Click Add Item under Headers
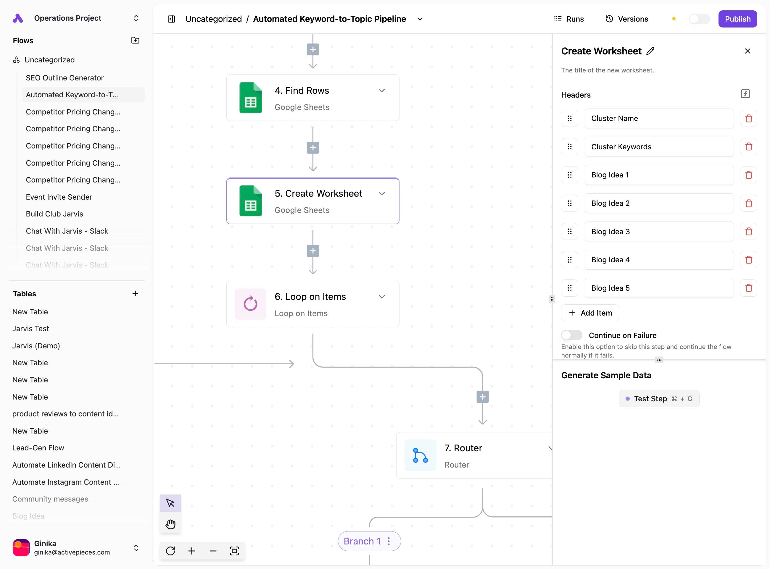The image size is (770, 569). pyautogui.click(x=590, y=313)
